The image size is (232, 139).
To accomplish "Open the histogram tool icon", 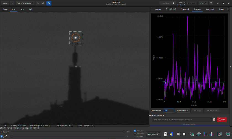I will pyautogui.click(x=220, y=134).
